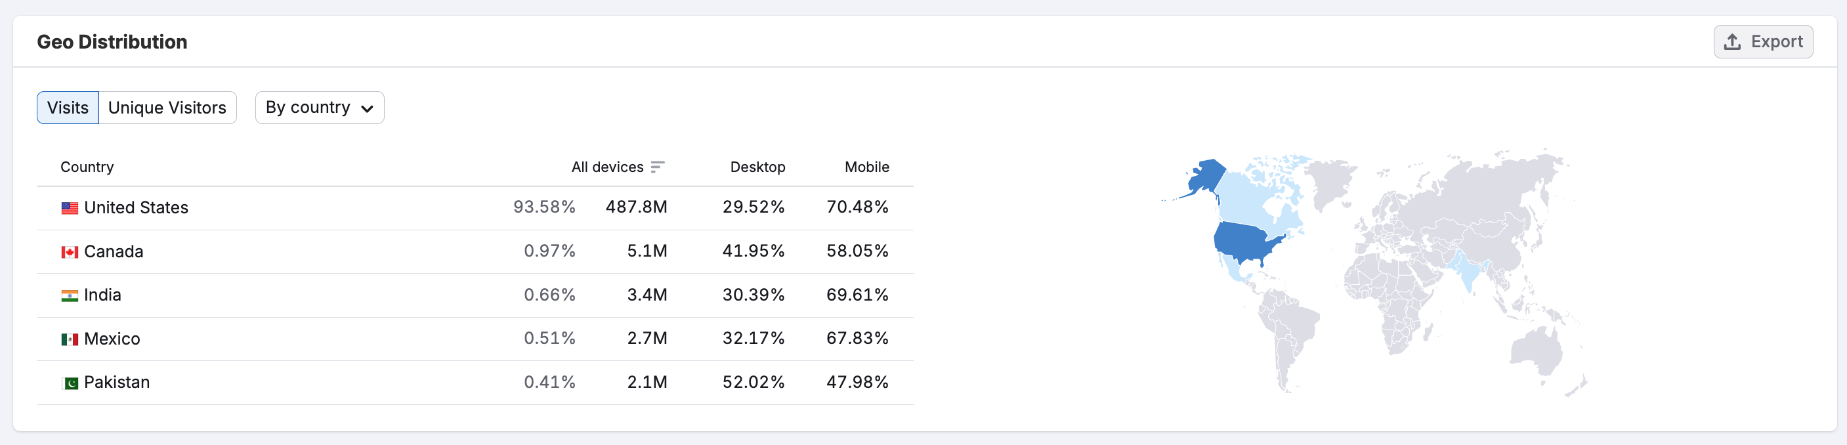Sort by the Mobile column header
Image resolution: width=1847 pixels, height=445 pixels.
pyautogui.click(x=866, y=167)
